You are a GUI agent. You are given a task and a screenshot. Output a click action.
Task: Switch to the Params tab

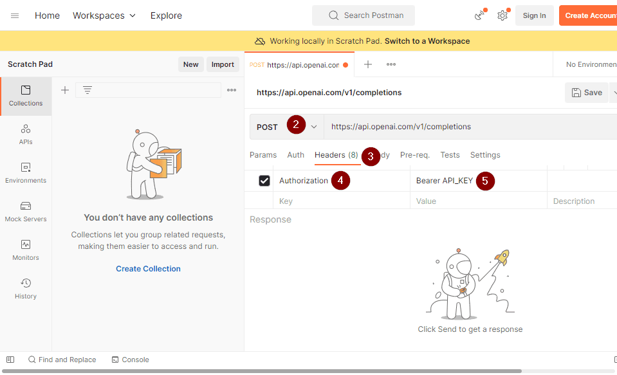click(x=263, y=155)
